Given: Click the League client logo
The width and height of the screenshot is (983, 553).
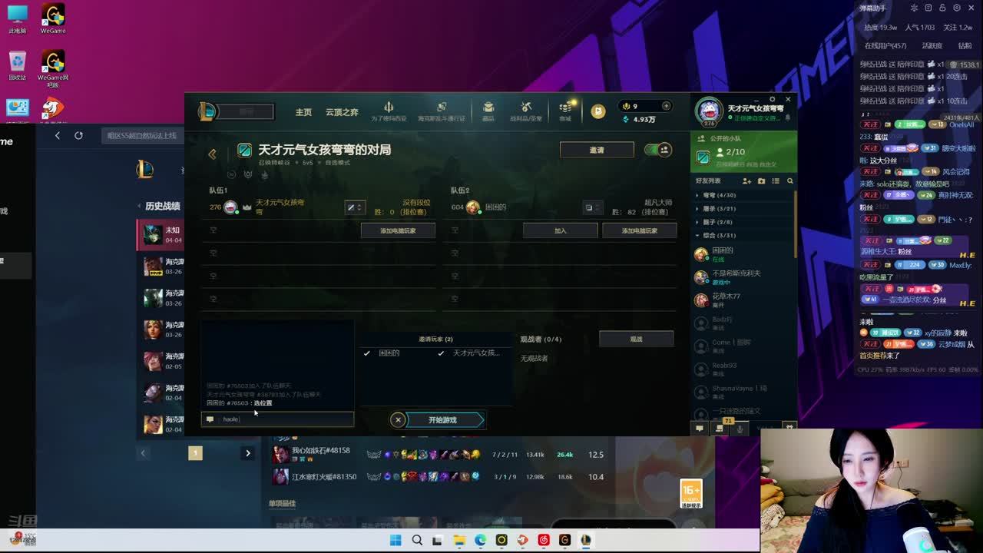Looking at the screenshot, I should pos(207,111).
